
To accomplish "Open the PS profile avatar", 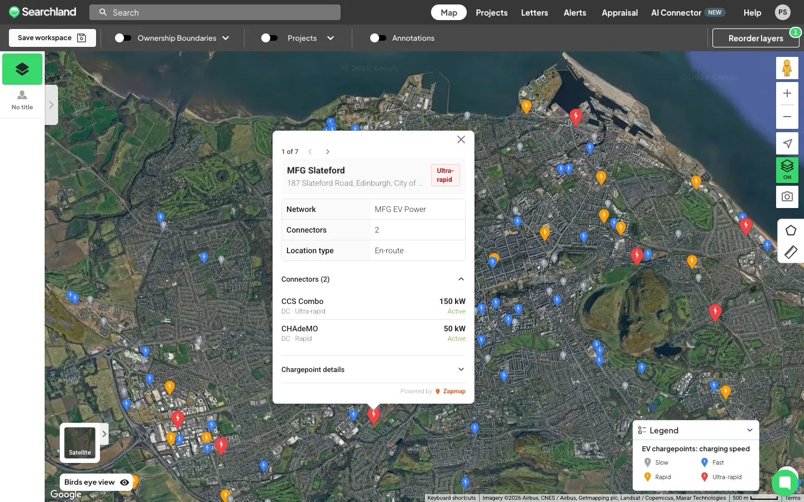I will coord(783,12).
